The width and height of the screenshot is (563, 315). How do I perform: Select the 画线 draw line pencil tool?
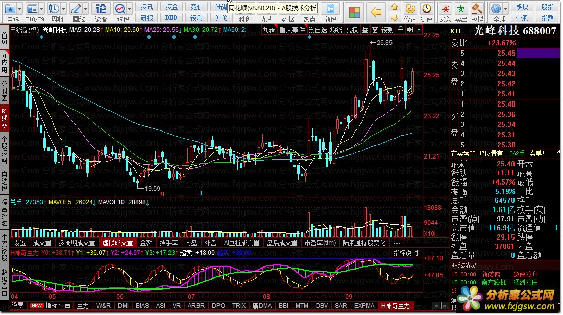(76, 9)
